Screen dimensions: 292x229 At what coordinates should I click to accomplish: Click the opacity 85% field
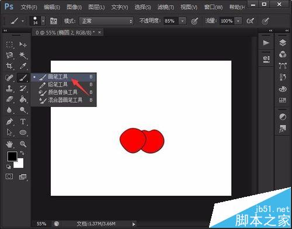coord(171,21)
